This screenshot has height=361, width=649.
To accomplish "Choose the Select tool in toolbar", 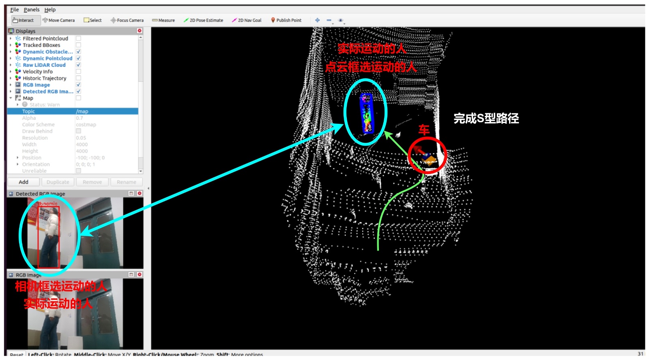I will pyautogui.click(x=93, y=20).
